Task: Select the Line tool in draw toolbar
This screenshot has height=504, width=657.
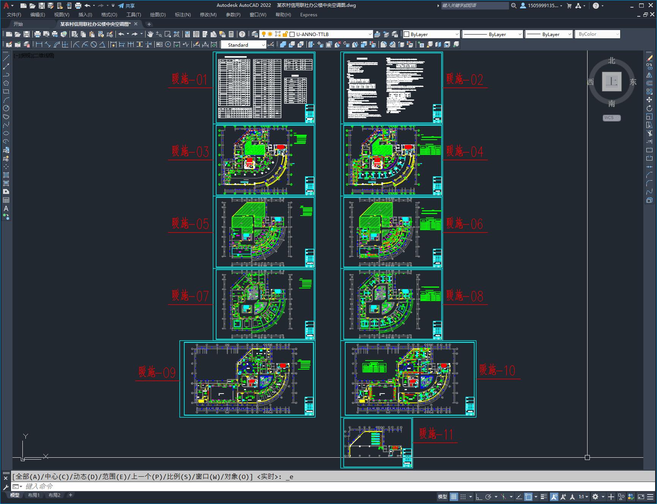Action: click(x=6, y=58)
